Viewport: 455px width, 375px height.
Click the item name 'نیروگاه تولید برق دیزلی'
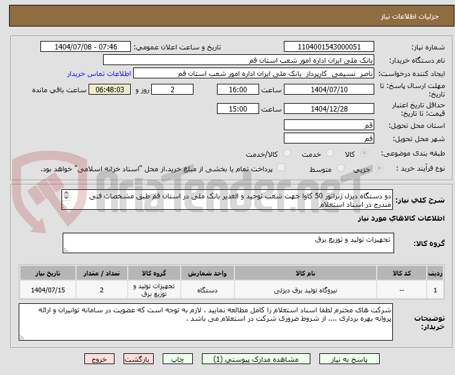point(306,290)
